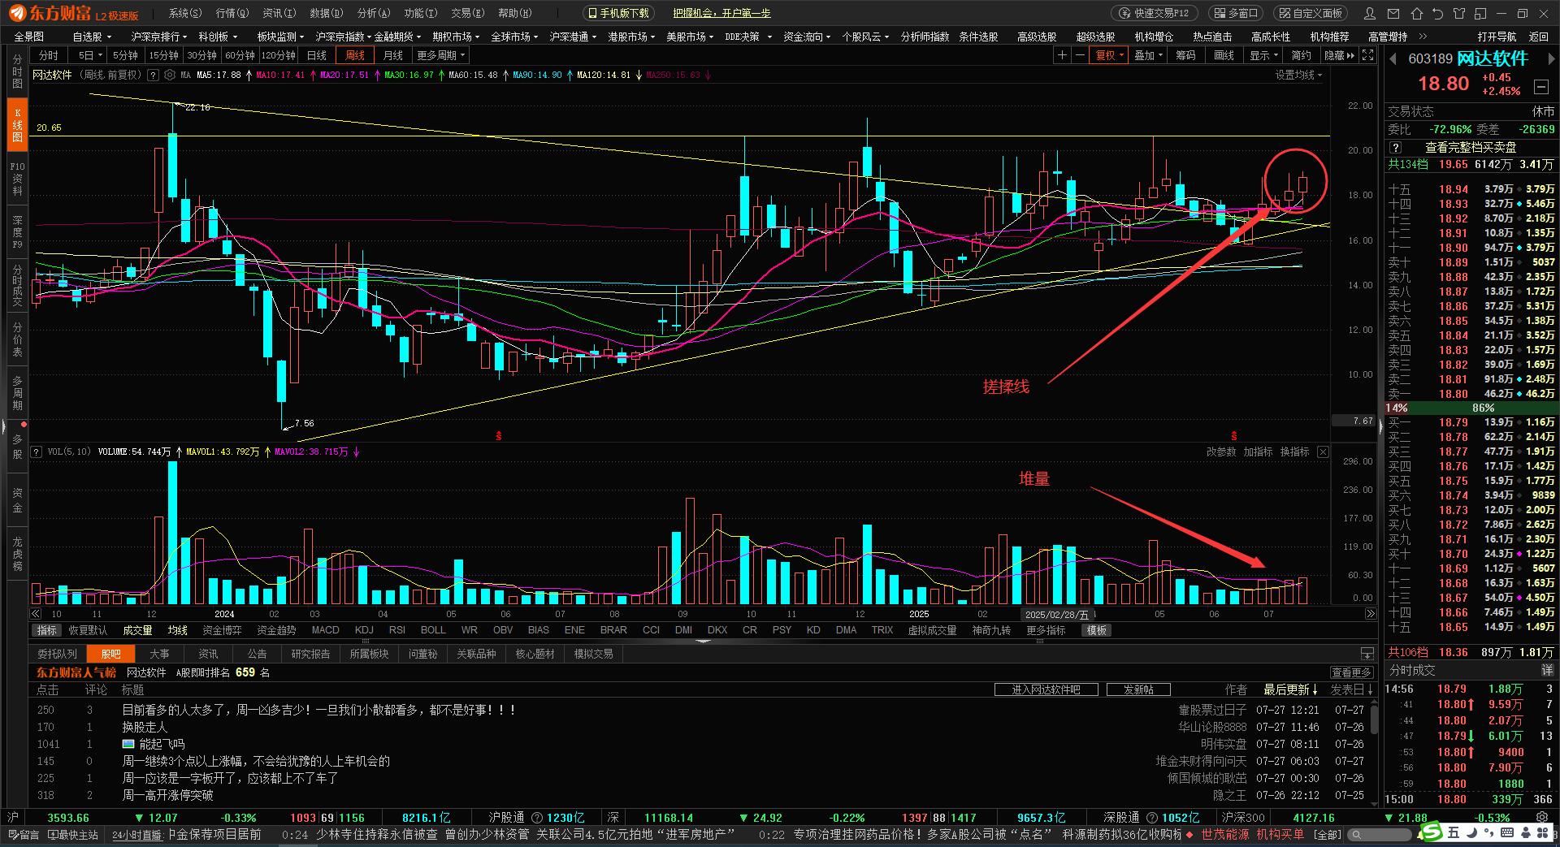Image resolution: width=1560 pixels, height=847 pixels.
Task: Expand the 全球市场 dropdown menu
Action: coord(515,37)
